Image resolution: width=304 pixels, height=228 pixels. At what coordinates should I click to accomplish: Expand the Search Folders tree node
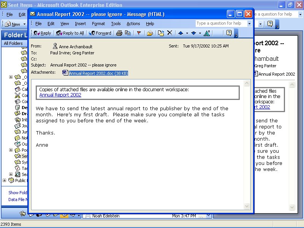(11, 174)
